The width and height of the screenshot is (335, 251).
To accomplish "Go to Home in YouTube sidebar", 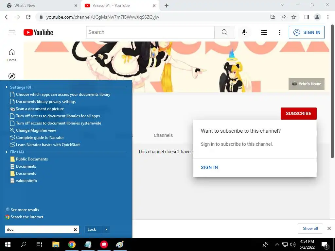I will 12,55.
